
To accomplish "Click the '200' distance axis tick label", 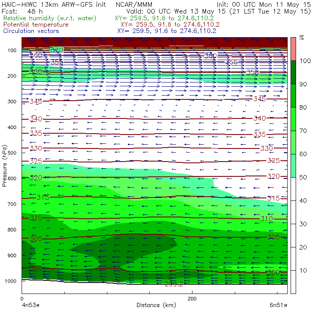I will pos(192,299).
